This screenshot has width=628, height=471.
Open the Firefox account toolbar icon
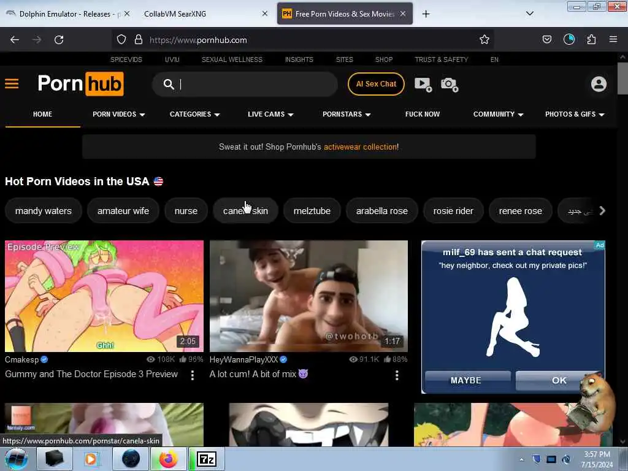(x=569, y=40)
